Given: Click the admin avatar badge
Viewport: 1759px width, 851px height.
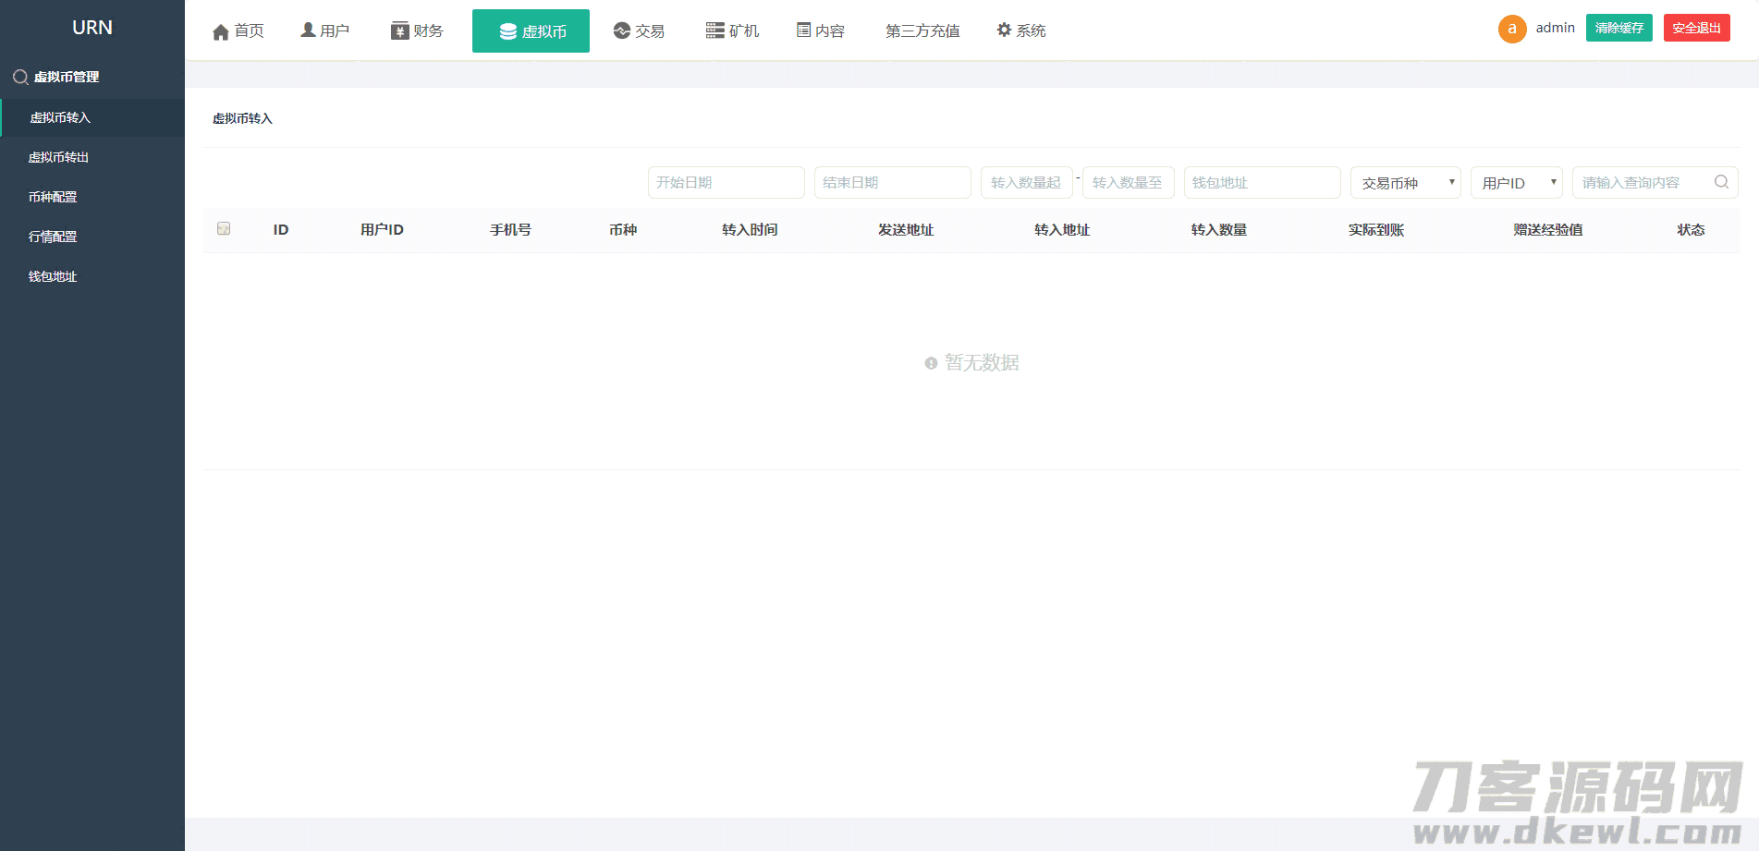Looking at the screenshot, I should 1510,29.
